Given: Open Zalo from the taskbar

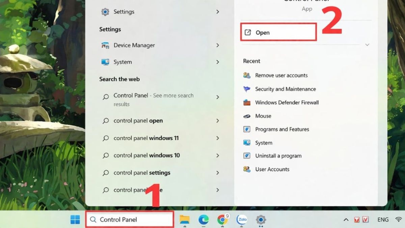Looking at the screenshot, I should pos(243,220).
